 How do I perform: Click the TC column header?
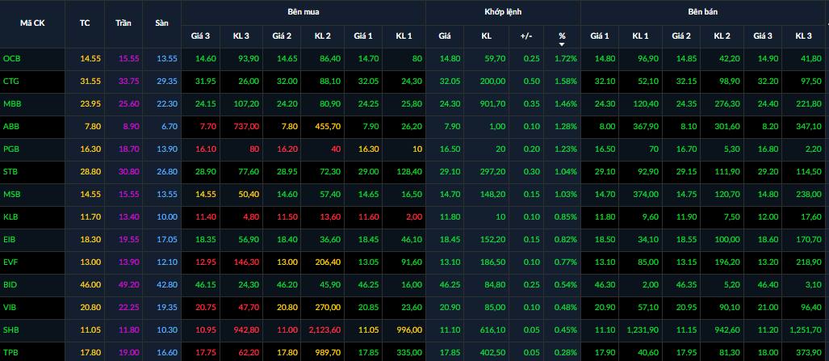[85, 23]
